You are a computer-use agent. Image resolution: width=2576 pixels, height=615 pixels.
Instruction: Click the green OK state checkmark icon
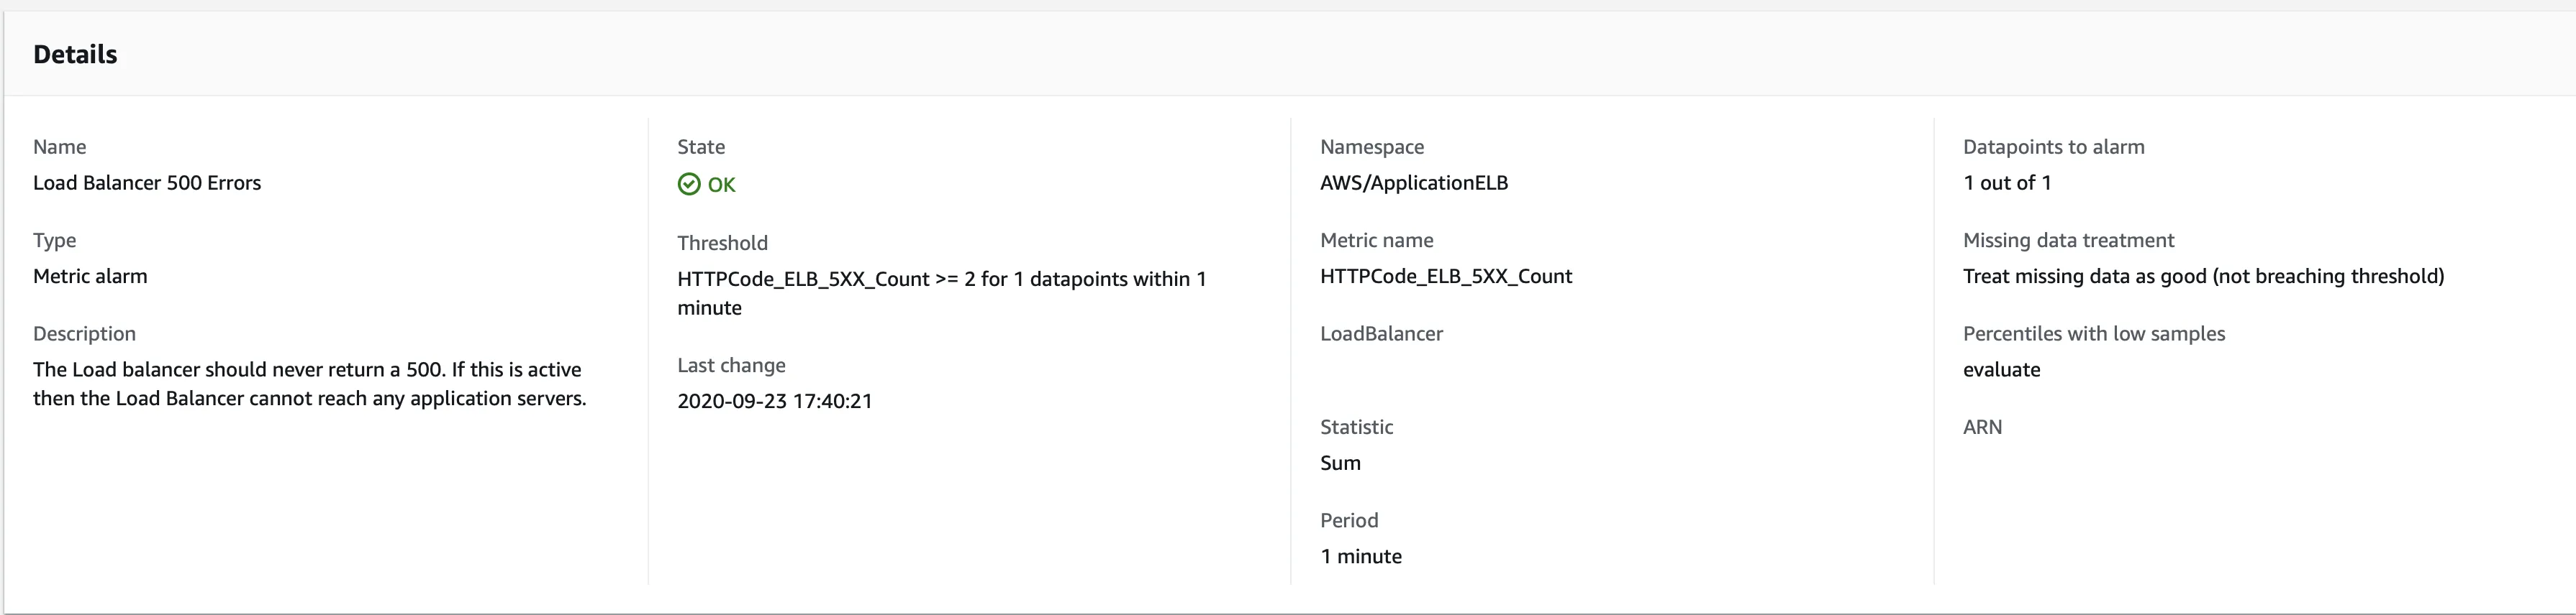tap(688, 185)
